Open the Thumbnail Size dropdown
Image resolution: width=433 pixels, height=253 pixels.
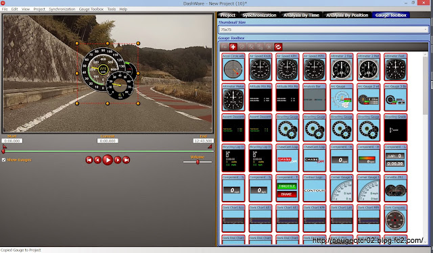323,30
